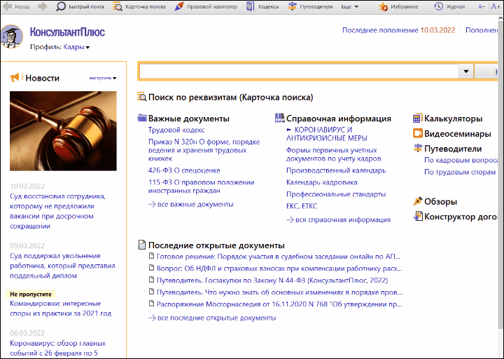504x359 pixels.
Task: Open Избранное star icon
Action: coord(383,6)
